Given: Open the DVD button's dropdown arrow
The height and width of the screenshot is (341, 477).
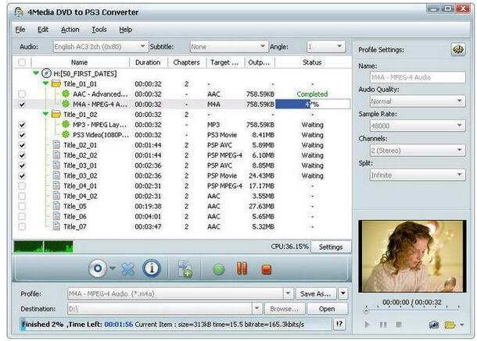Looking at the screenshot, I should 113,268.
